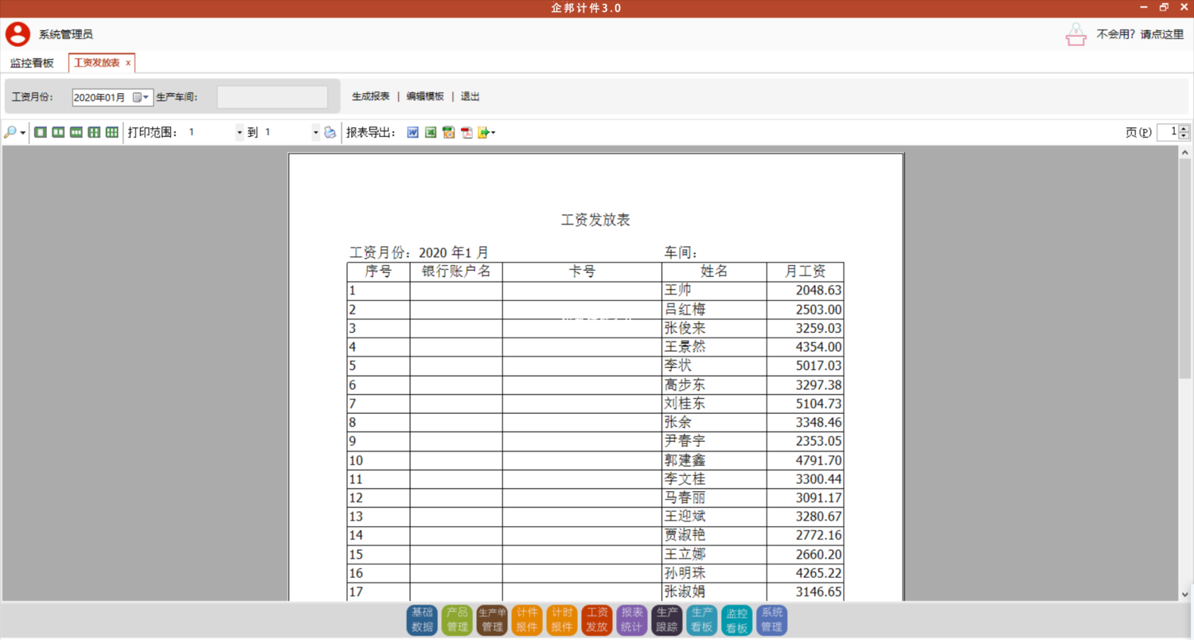The image size is (1194, 640).
Task: Increase the page number with stepper up arrow
Action: pyautogui.click(x=1184, y=129)
